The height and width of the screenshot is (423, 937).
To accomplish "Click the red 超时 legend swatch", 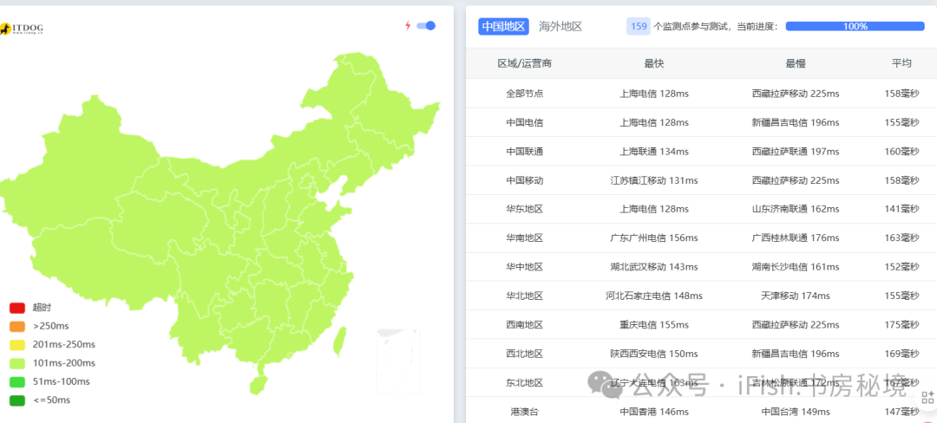I will [x=17, y=308].
